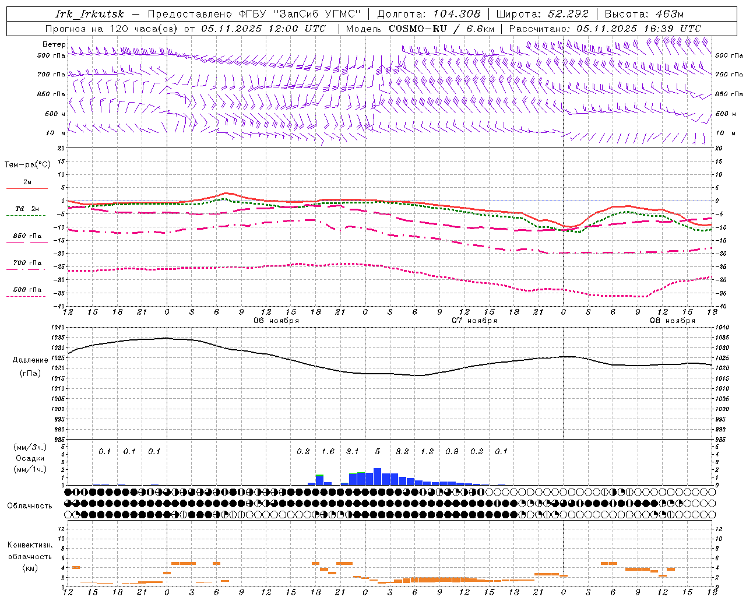Select the '1.6' precipitation amount value
This screenshot has height=597, width=746.
coord(328,451)
